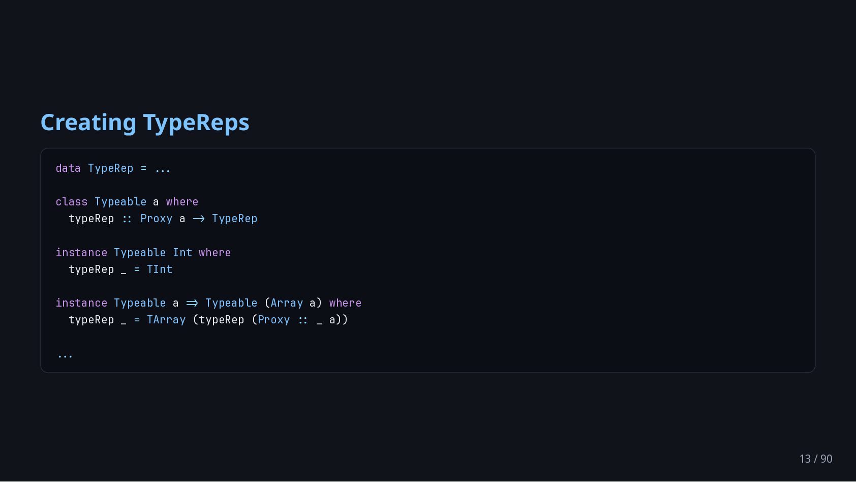Click 'Array' in the instance head
The height and width of the screenshot is (482, 856).
click(x=287, y=303)
